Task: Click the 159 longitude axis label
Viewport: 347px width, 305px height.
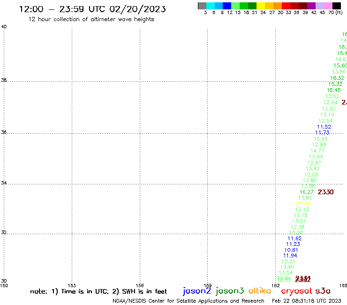Action: tap(207, 285)
